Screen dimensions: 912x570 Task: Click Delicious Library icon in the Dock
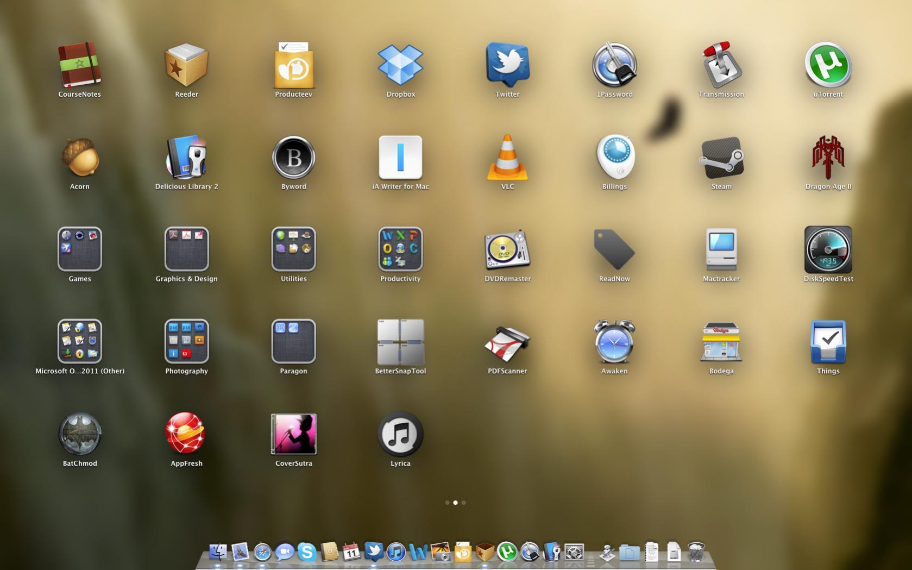(x=552, y=552)
